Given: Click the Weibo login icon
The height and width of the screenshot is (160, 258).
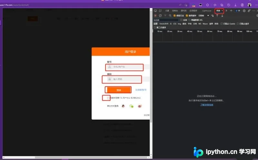Looking at the screenshot, I should (x=140, y=106).
